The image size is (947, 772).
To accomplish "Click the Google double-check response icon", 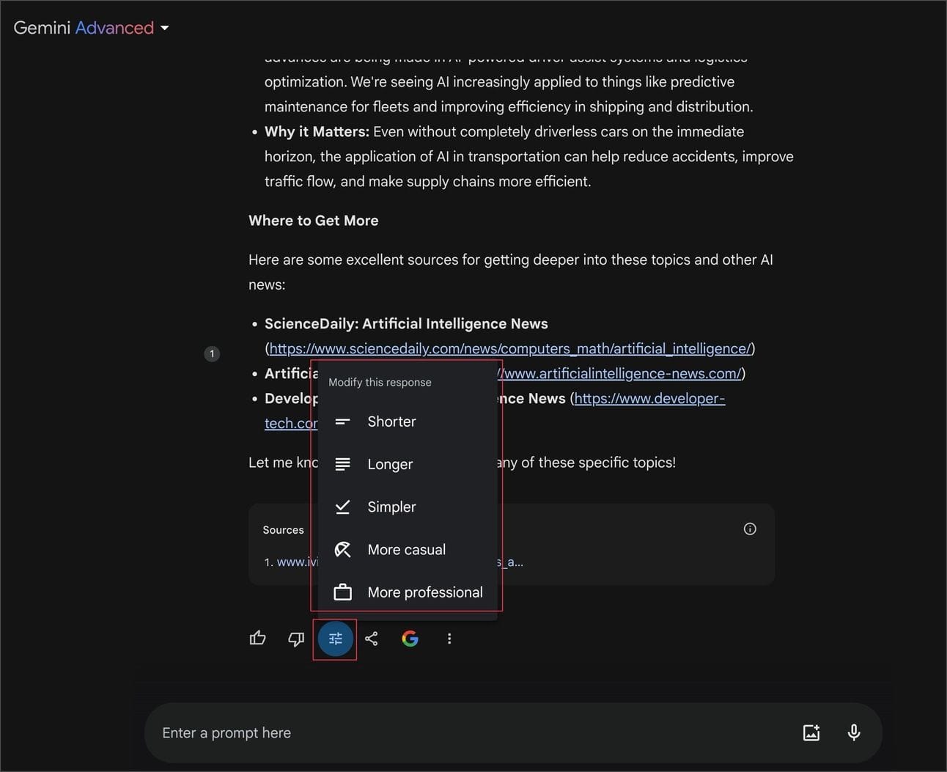I will coord(410,639).
